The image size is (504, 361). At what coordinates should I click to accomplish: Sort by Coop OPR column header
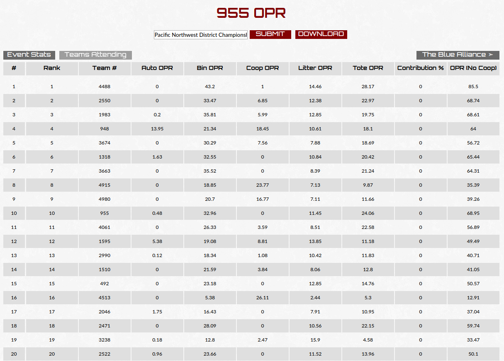(263, 68)
